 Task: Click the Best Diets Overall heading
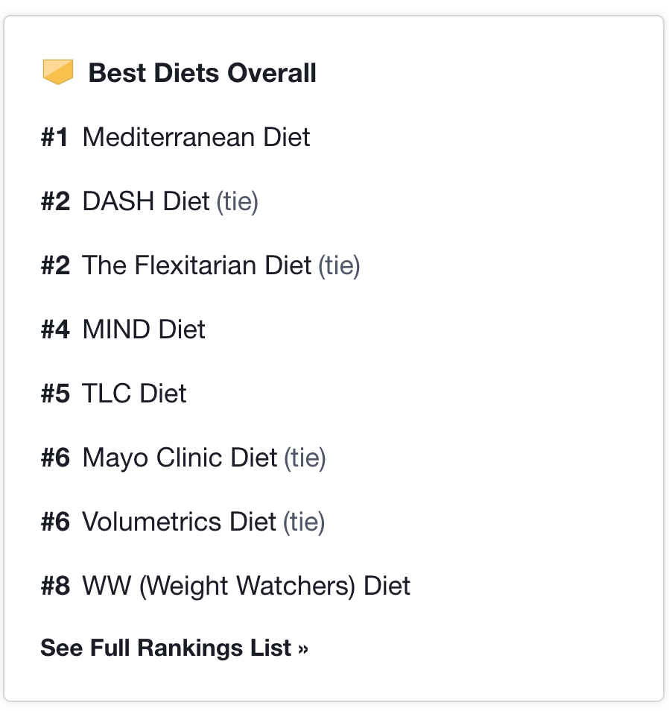pyautogui.click(x=202, y=73)
